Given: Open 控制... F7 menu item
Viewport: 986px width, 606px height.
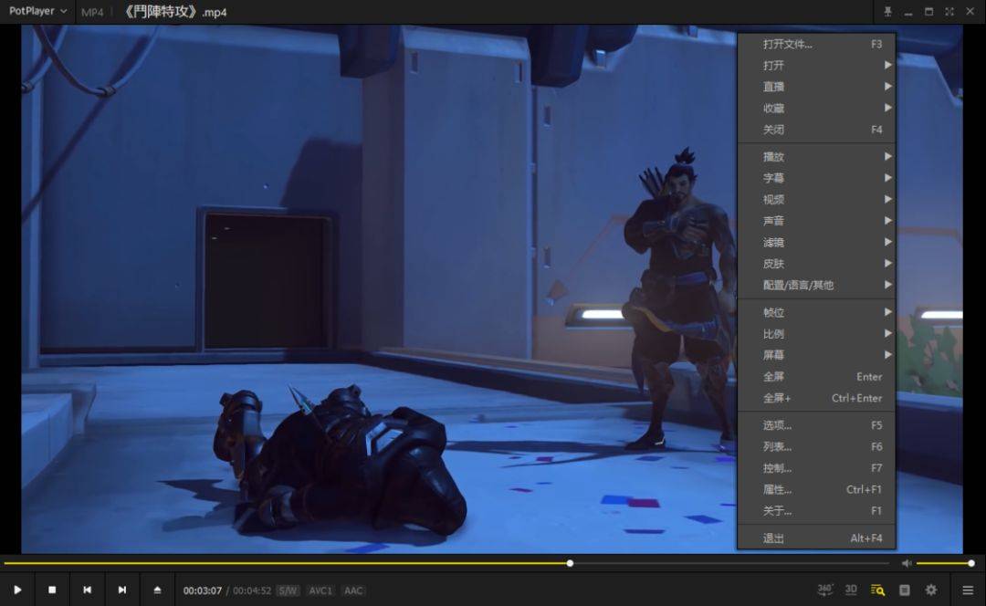Looking at the screenshot, I should click(816, 468).
